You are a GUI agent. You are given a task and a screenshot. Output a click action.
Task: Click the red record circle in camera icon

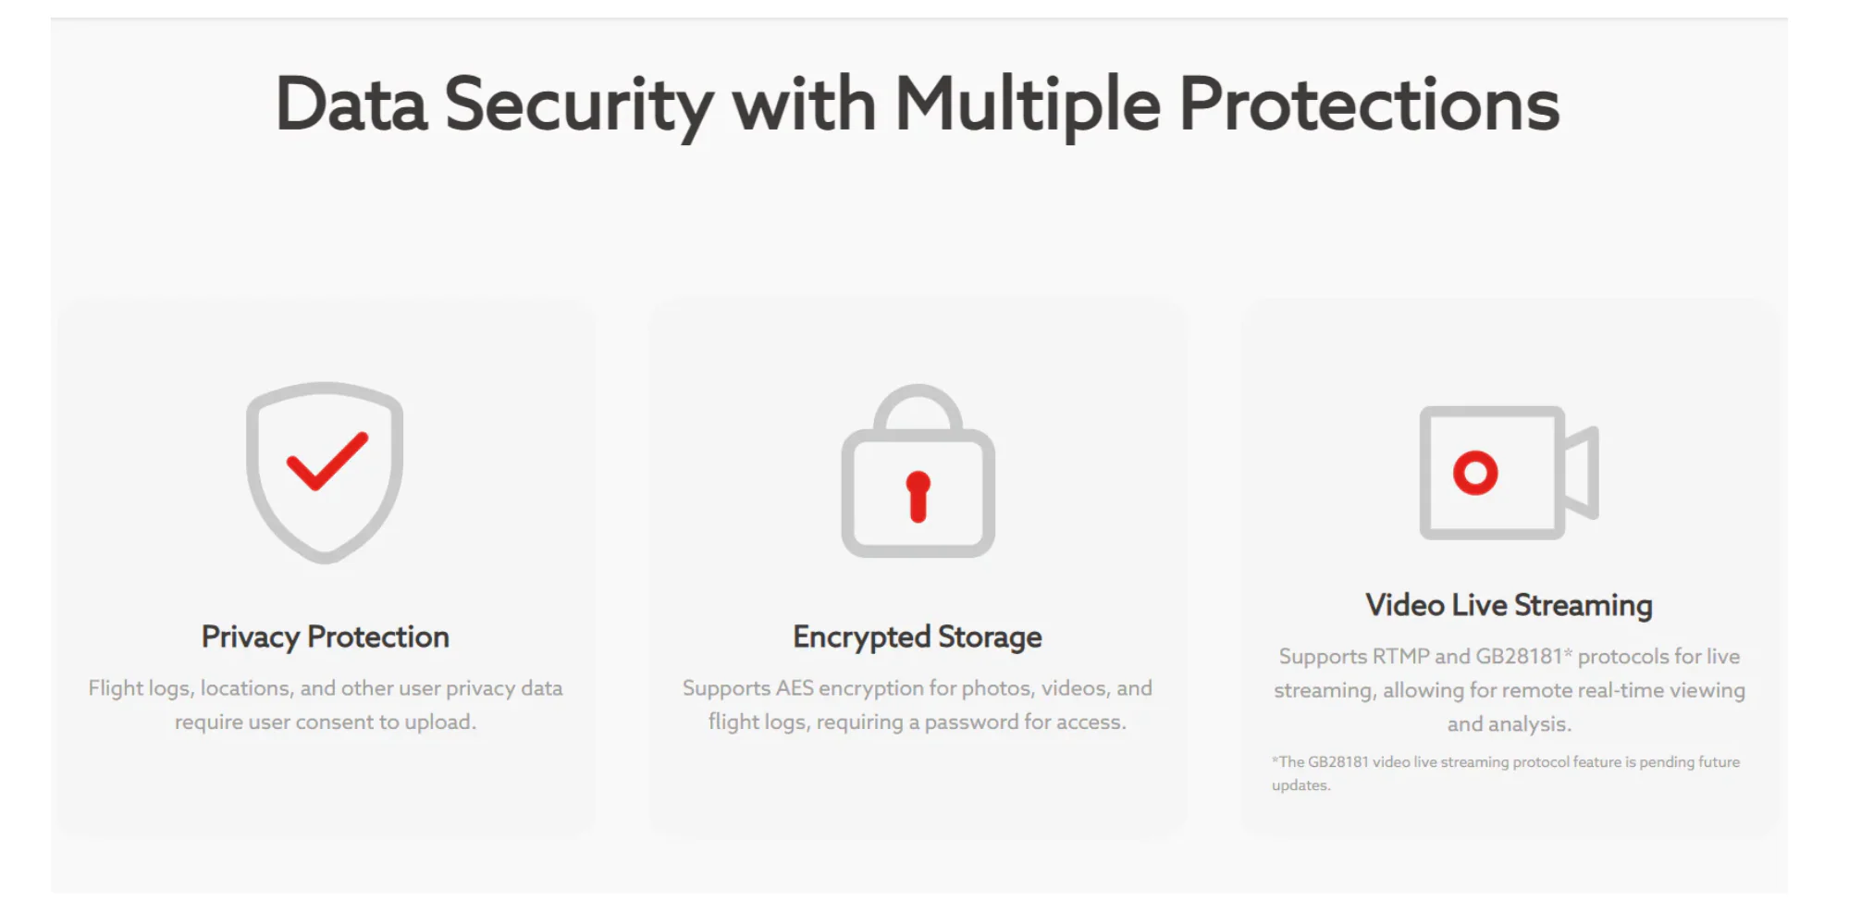pos(1475,473)
